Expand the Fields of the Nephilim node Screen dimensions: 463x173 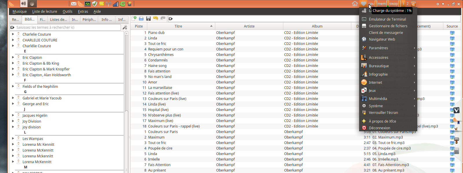(x=13, y=86)
